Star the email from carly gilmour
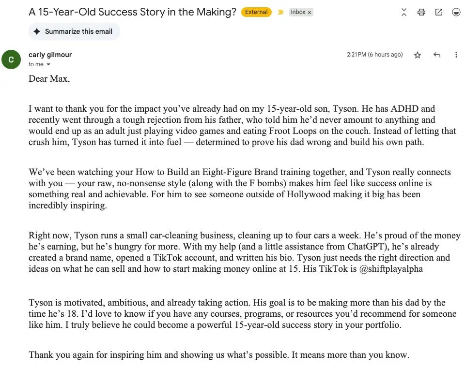This screenshot has height=368, width=465. tap(418, 55)
